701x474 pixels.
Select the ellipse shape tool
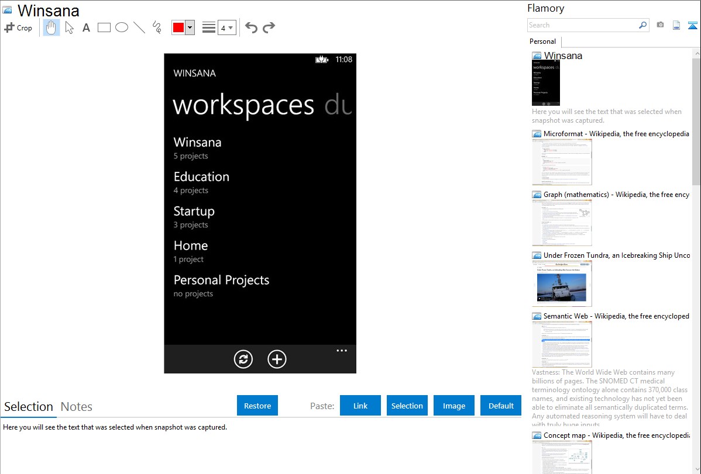122,27
